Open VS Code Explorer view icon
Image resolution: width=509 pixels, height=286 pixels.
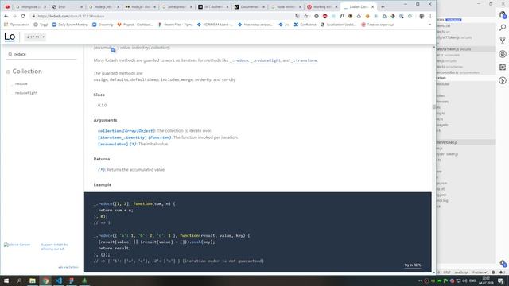(503, 15)
